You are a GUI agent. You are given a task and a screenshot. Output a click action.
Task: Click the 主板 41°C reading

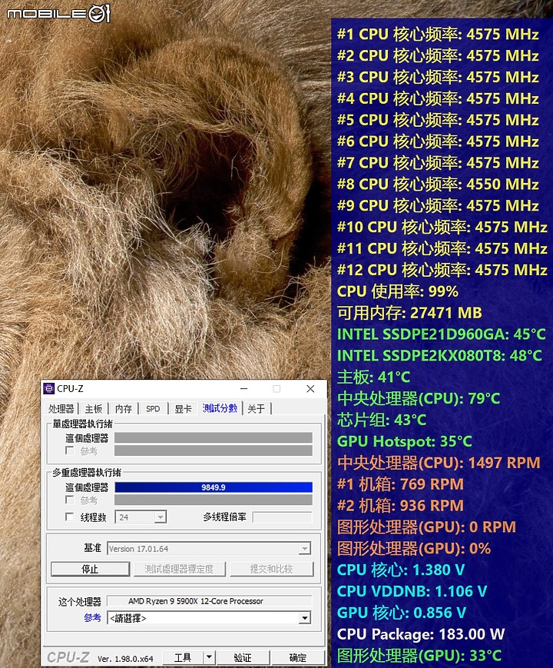click(x=373, y=377)
